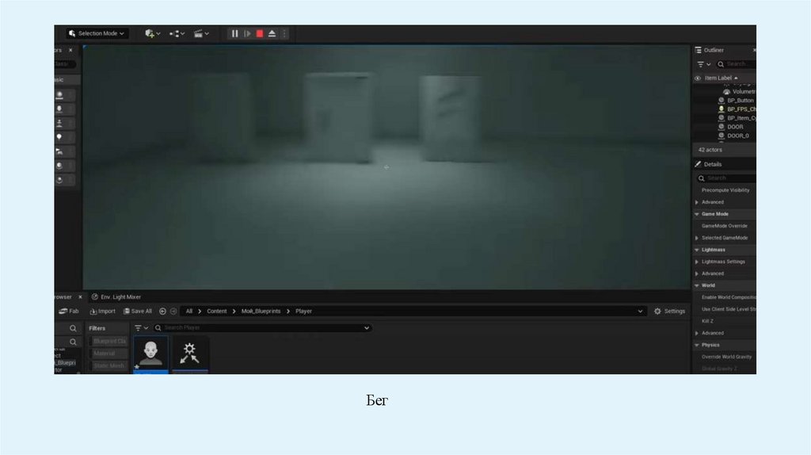The image size is (811, 455).
Task: Open the asset filter options dropdown
Action: (141, 327)
